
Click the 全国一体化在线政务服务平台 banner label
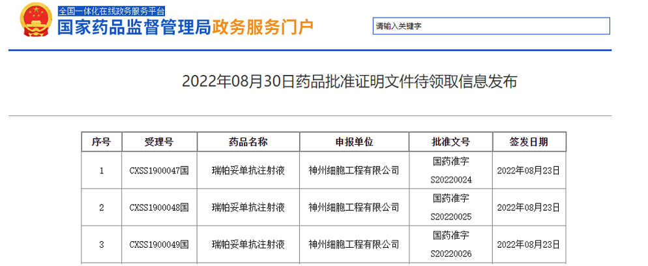[111, 11]
